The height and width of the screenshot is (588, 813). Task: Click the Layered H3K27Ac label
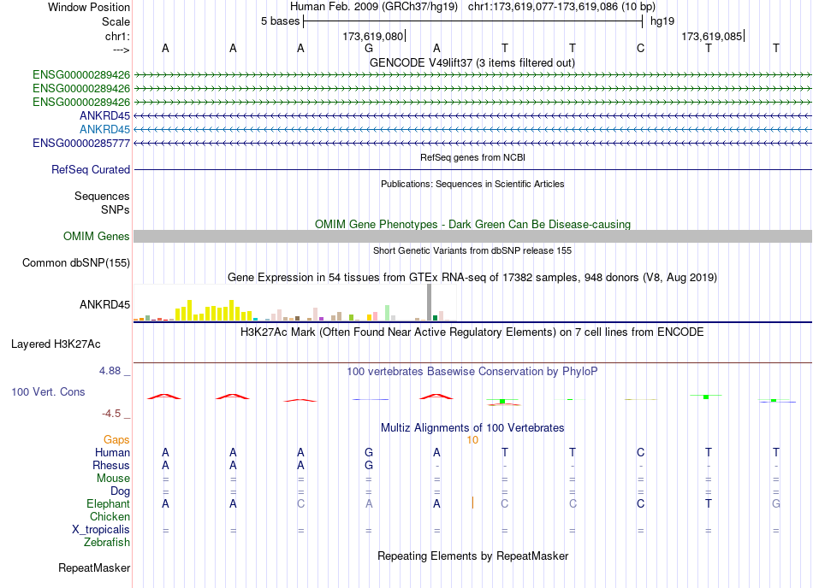(x=56, y=344)
